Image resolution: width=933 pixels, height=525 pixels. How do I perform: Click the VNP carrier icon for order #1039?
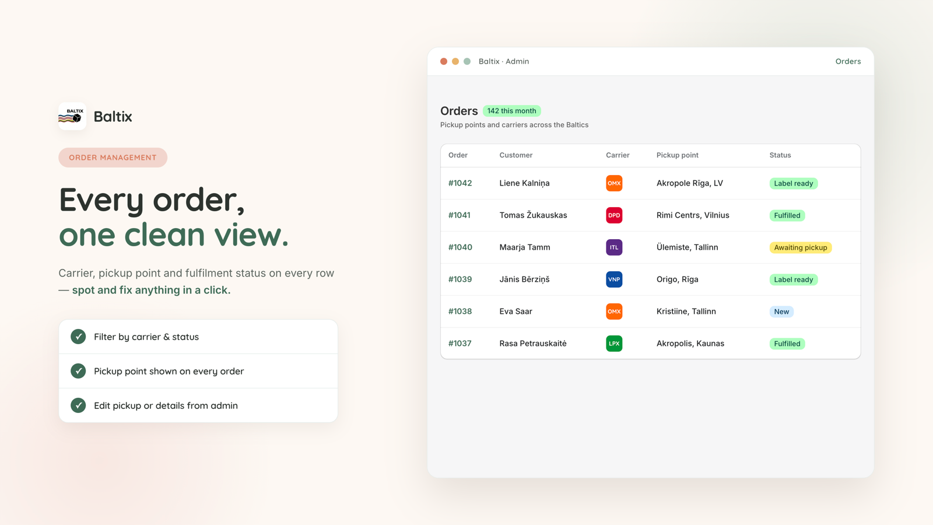614,279
